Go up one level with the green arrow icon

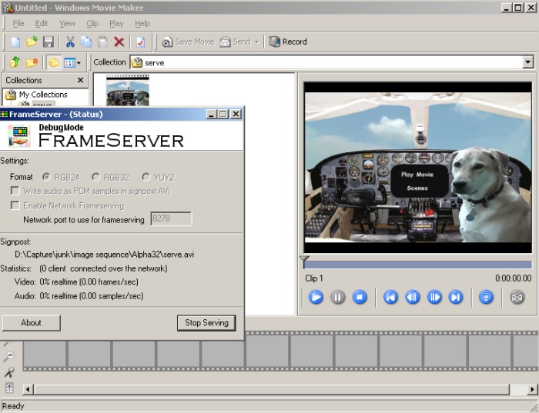(x=15, y=62)
